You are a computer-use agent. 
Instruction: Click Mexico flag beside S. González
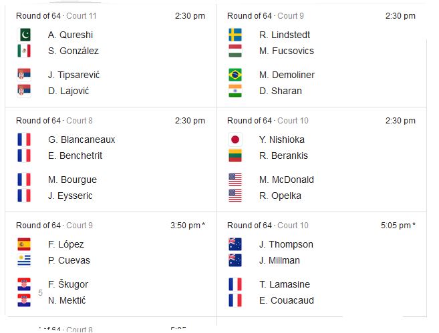click(x=24, y=51)
